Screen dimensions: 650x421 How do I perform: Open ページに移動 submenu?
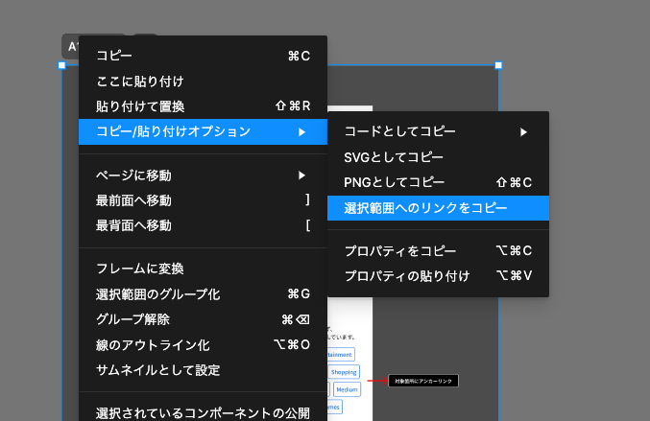203,175
